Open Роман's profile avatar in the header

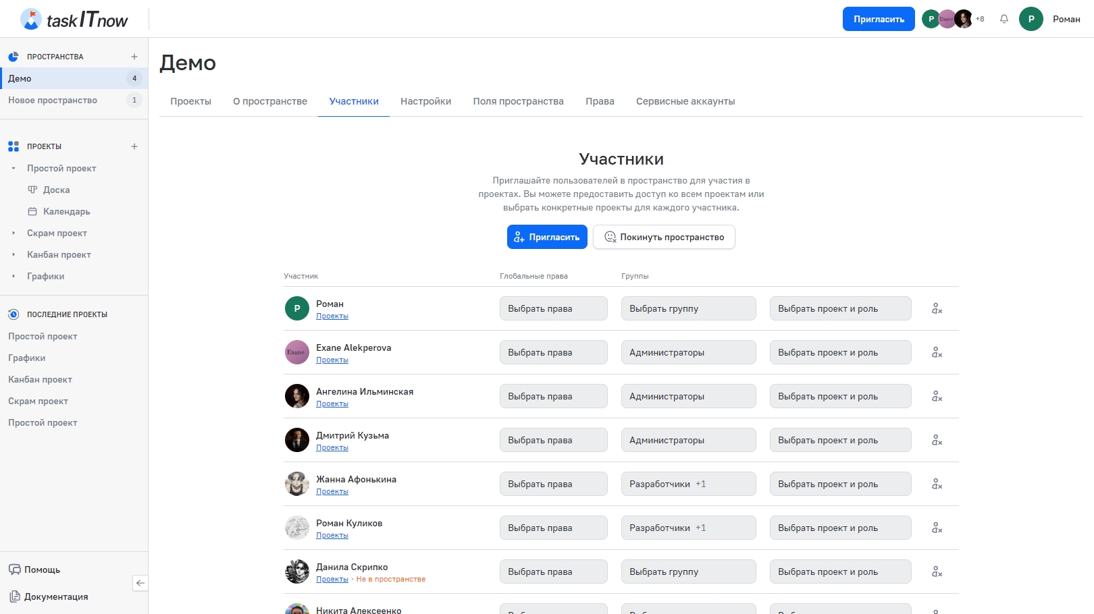(x=1031, y=19)
